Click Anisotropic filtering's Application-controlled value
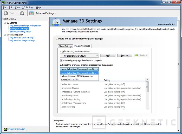This screenshot has width=182, height=134. [x=122, y=88]
